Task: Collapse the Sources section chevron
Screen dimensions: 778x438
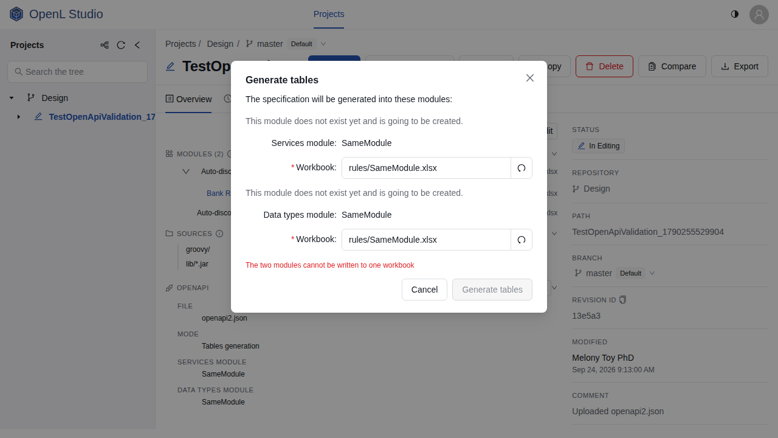Action: [554, 234]
